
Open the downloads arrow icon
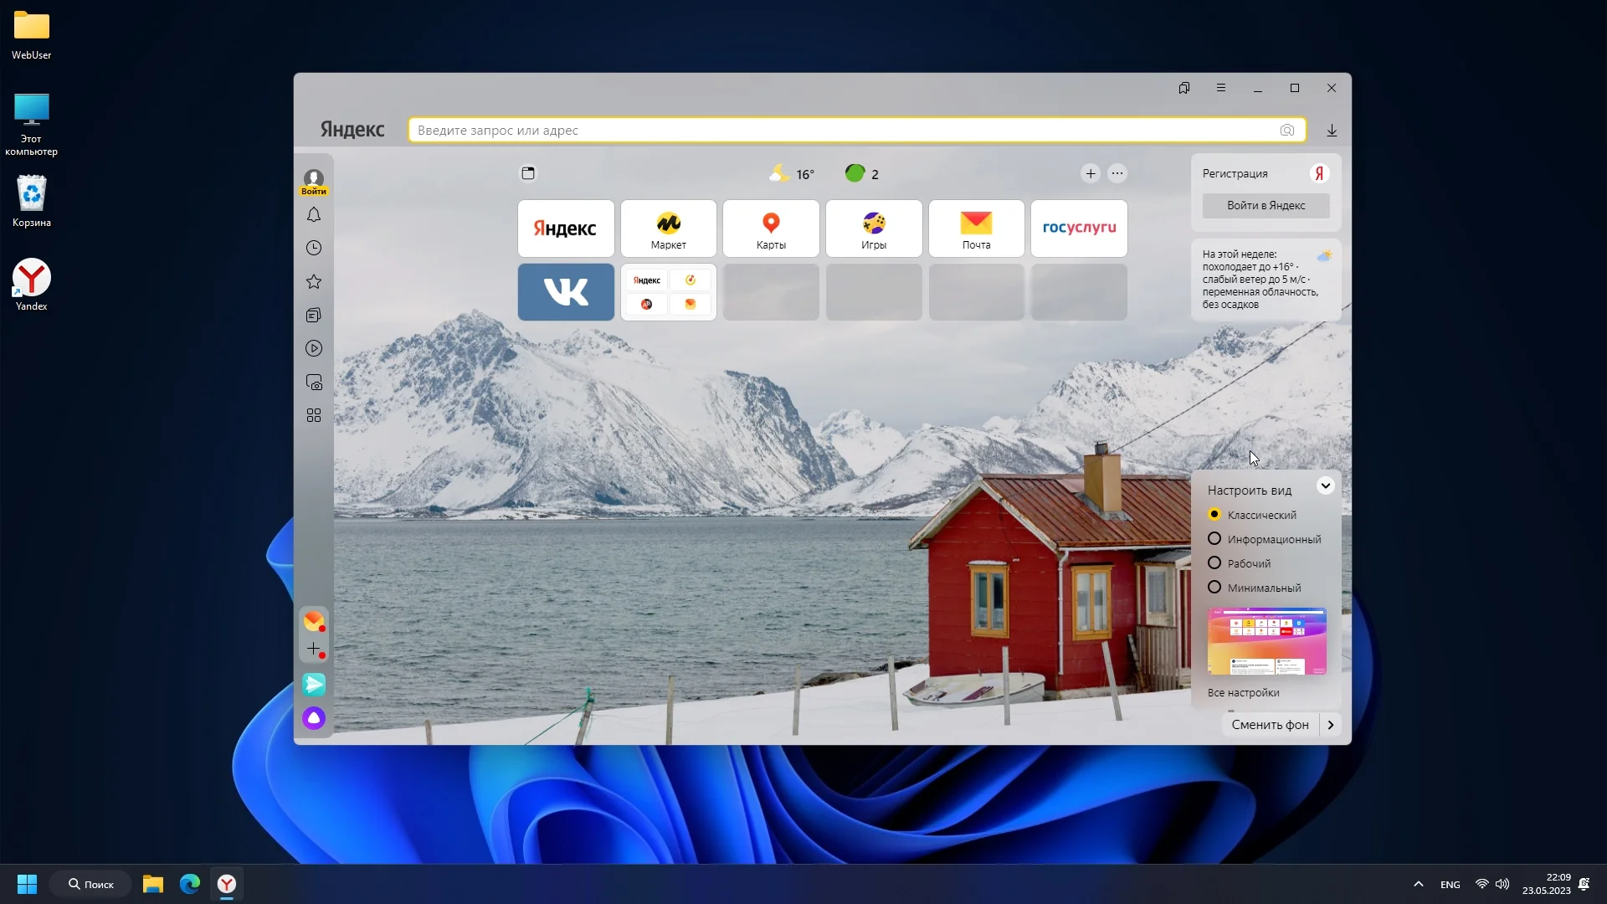[1332, 131]
